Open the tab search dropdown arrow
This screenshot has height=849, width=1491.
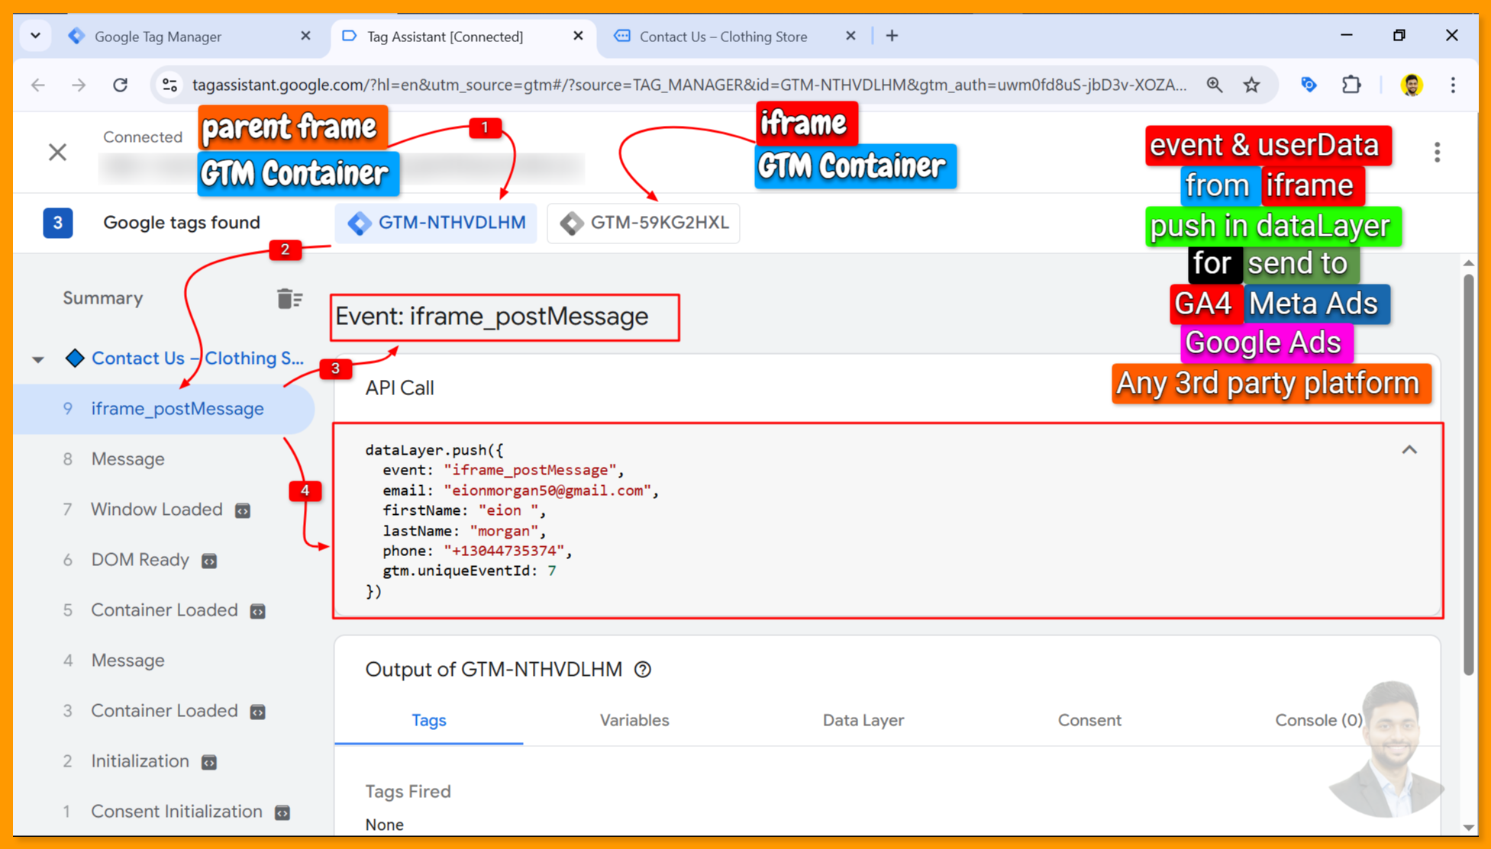click(35, 36)
